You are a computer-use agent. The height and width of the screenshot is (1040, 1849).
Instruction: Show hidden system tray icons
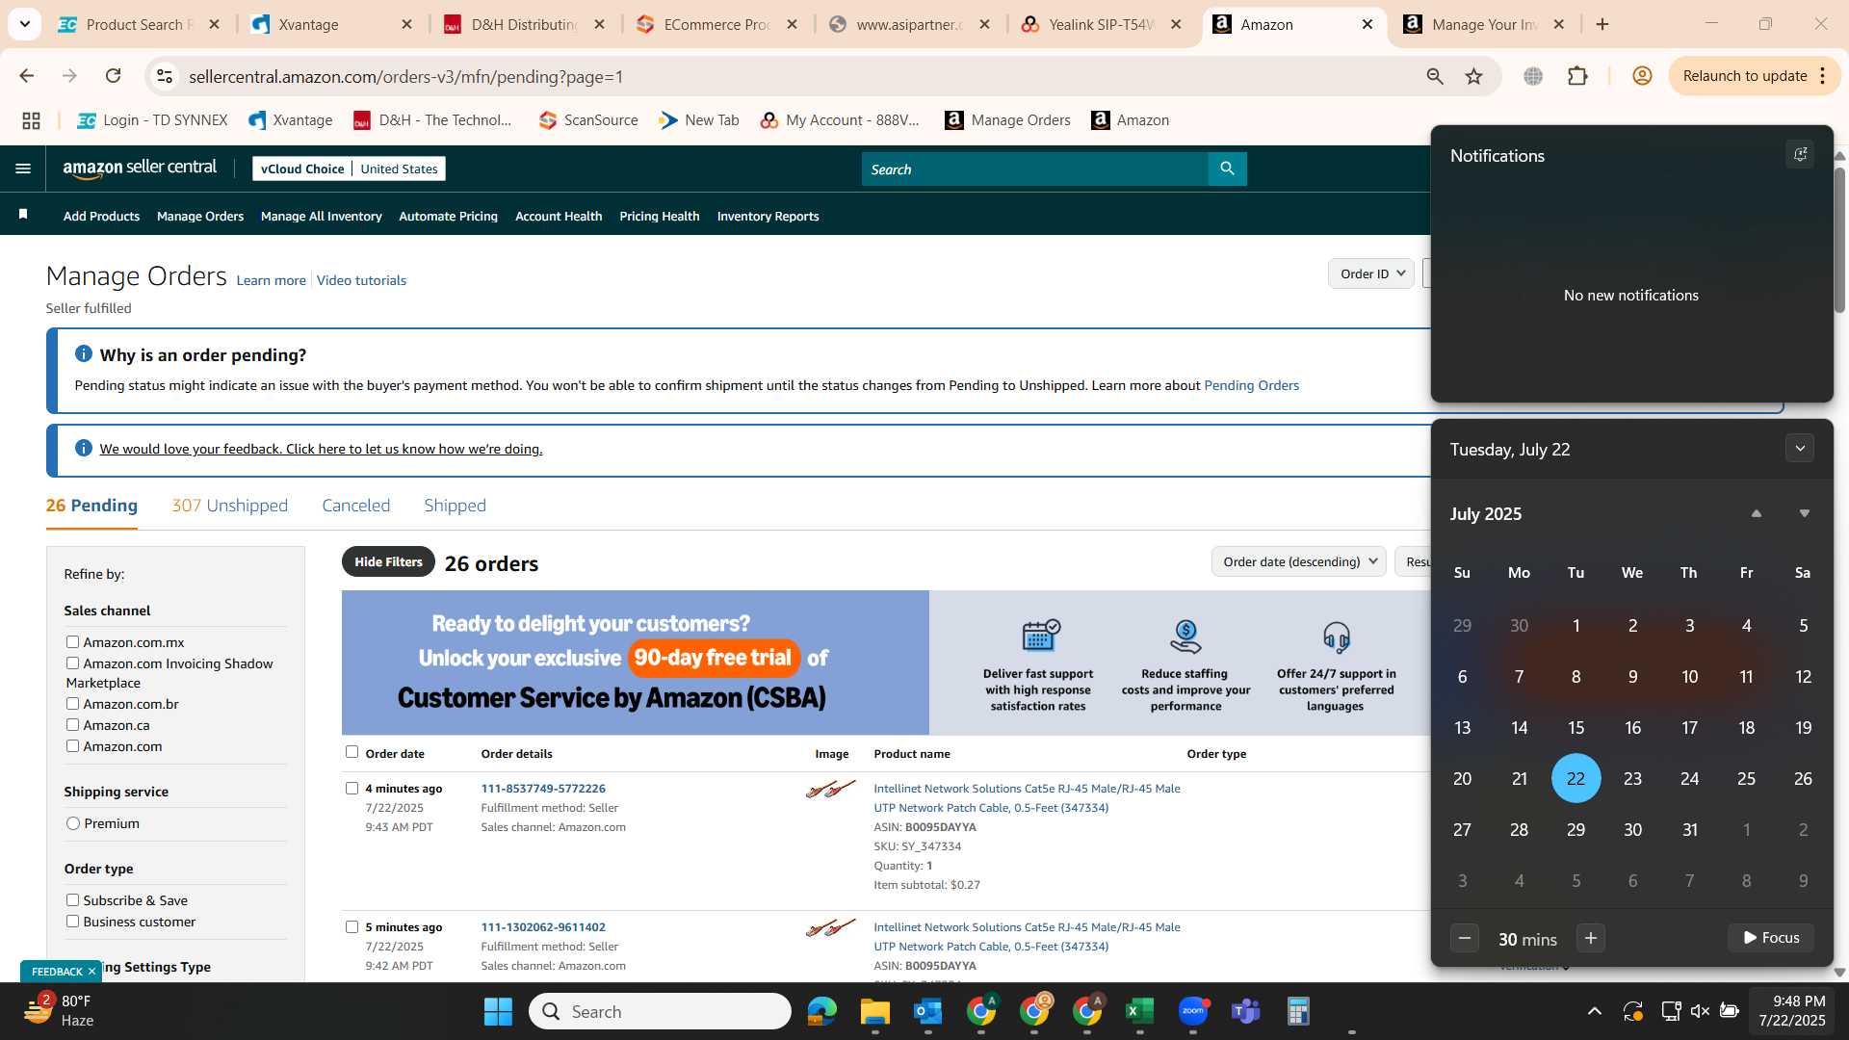pyautogui.click(x=1594, y=1011)
